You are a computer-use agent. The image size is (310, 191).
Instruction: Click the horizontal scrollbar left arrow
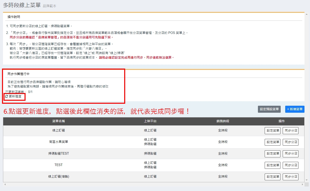pyautogui.click(x=5, y=185)
